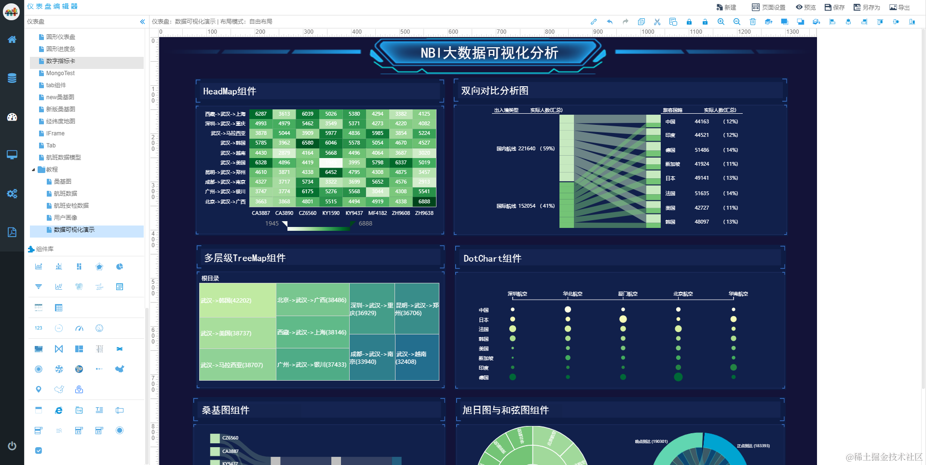Select the map location pin component
This screenshot has width=926, height=465.
tap(39, 389)
